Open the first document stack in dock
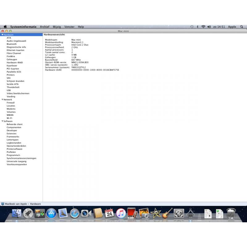Screen dimensions: 247x247 tap(208, 214)
